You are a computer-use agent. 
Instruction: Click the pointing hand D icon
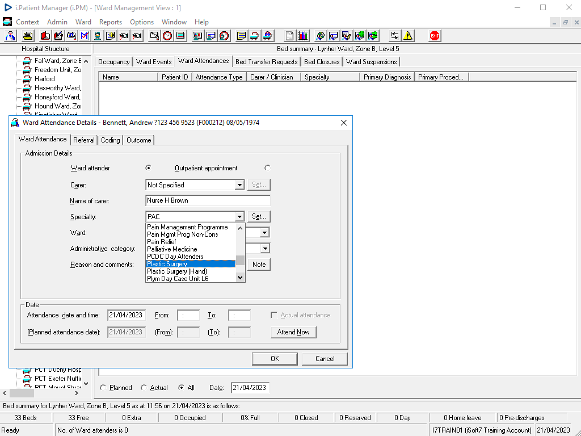[124, 36]
